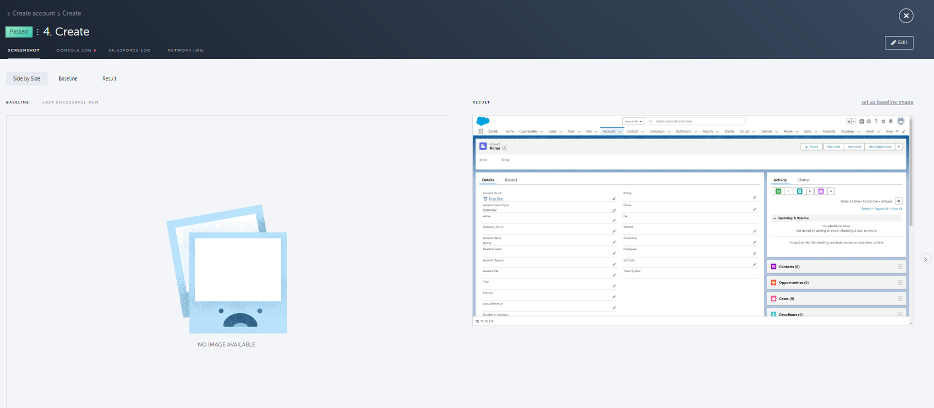Open the Cases (0) card dropdown in the result screenshot

(x=900, y=299)
